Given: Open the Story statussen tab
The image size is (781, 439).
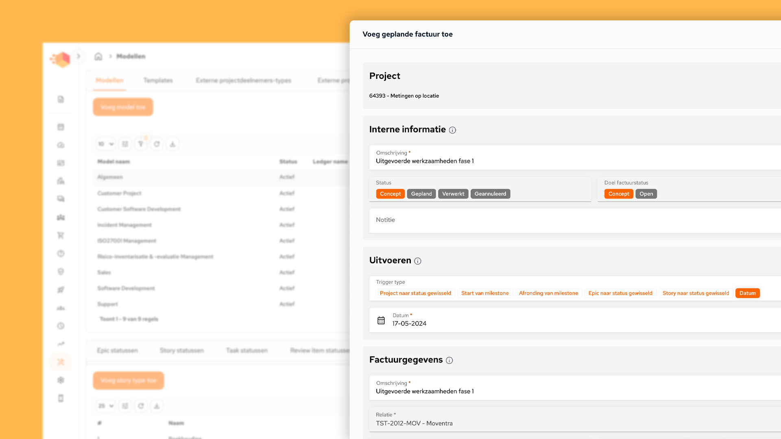Looking at the screenshot, I should [x=182, y=350].
